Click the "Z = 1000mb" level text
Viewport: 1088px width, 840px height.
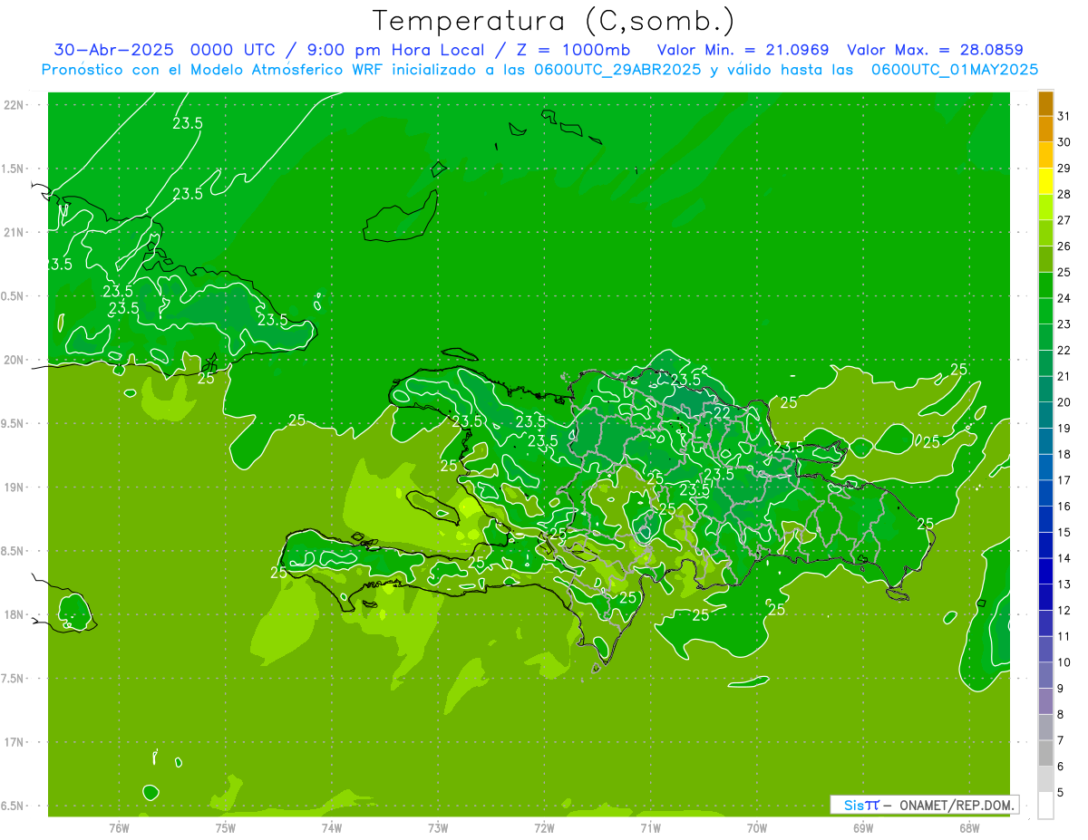(573, 50)
